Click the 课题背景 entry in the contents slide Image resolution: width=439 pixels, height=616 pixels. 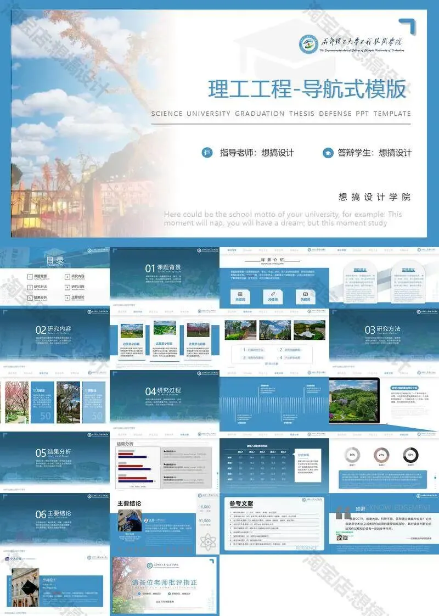pyautogui.click(x=41, y=277)
